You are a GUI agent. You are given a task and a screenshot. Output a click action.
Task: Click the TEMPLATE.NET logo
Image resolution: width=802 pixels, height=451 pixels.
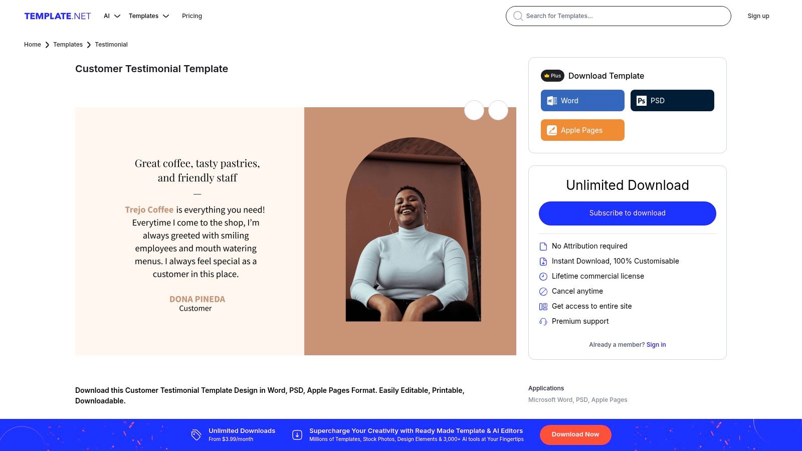coord(58,16)
